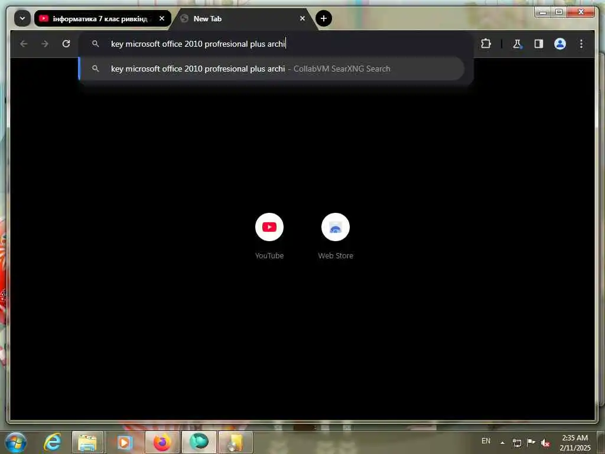The image size is (605, 454).
Task: Toggle the side panel icon
Action: pos(539,44)
